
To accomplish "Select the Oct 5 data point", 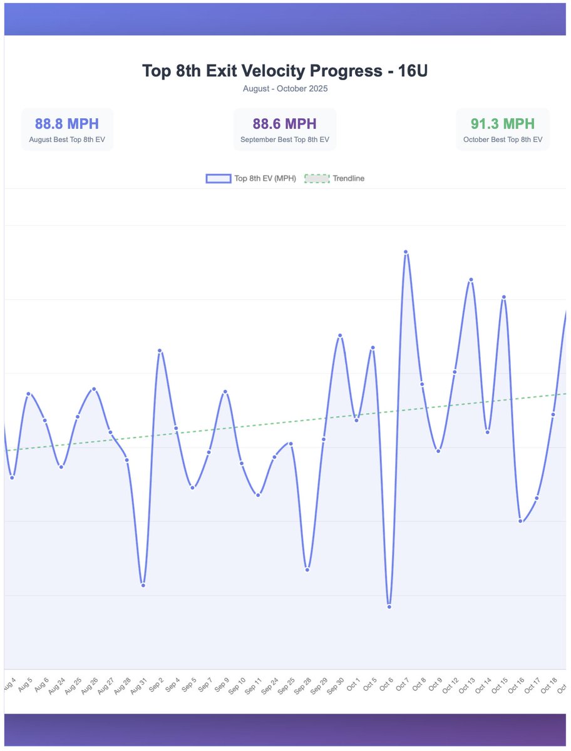I will tap(373, 347).
